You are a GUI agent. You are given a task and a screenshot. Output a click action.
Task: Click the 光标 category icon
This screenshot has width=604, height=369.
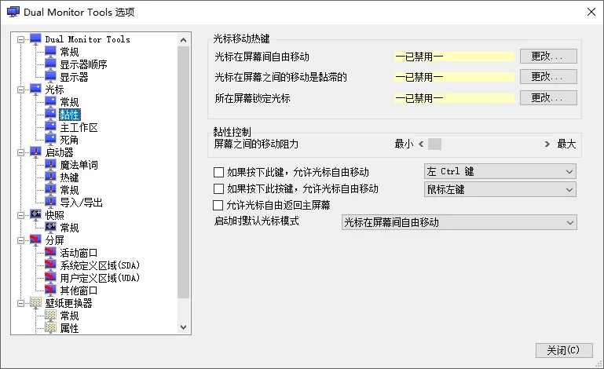click(35, 90)
